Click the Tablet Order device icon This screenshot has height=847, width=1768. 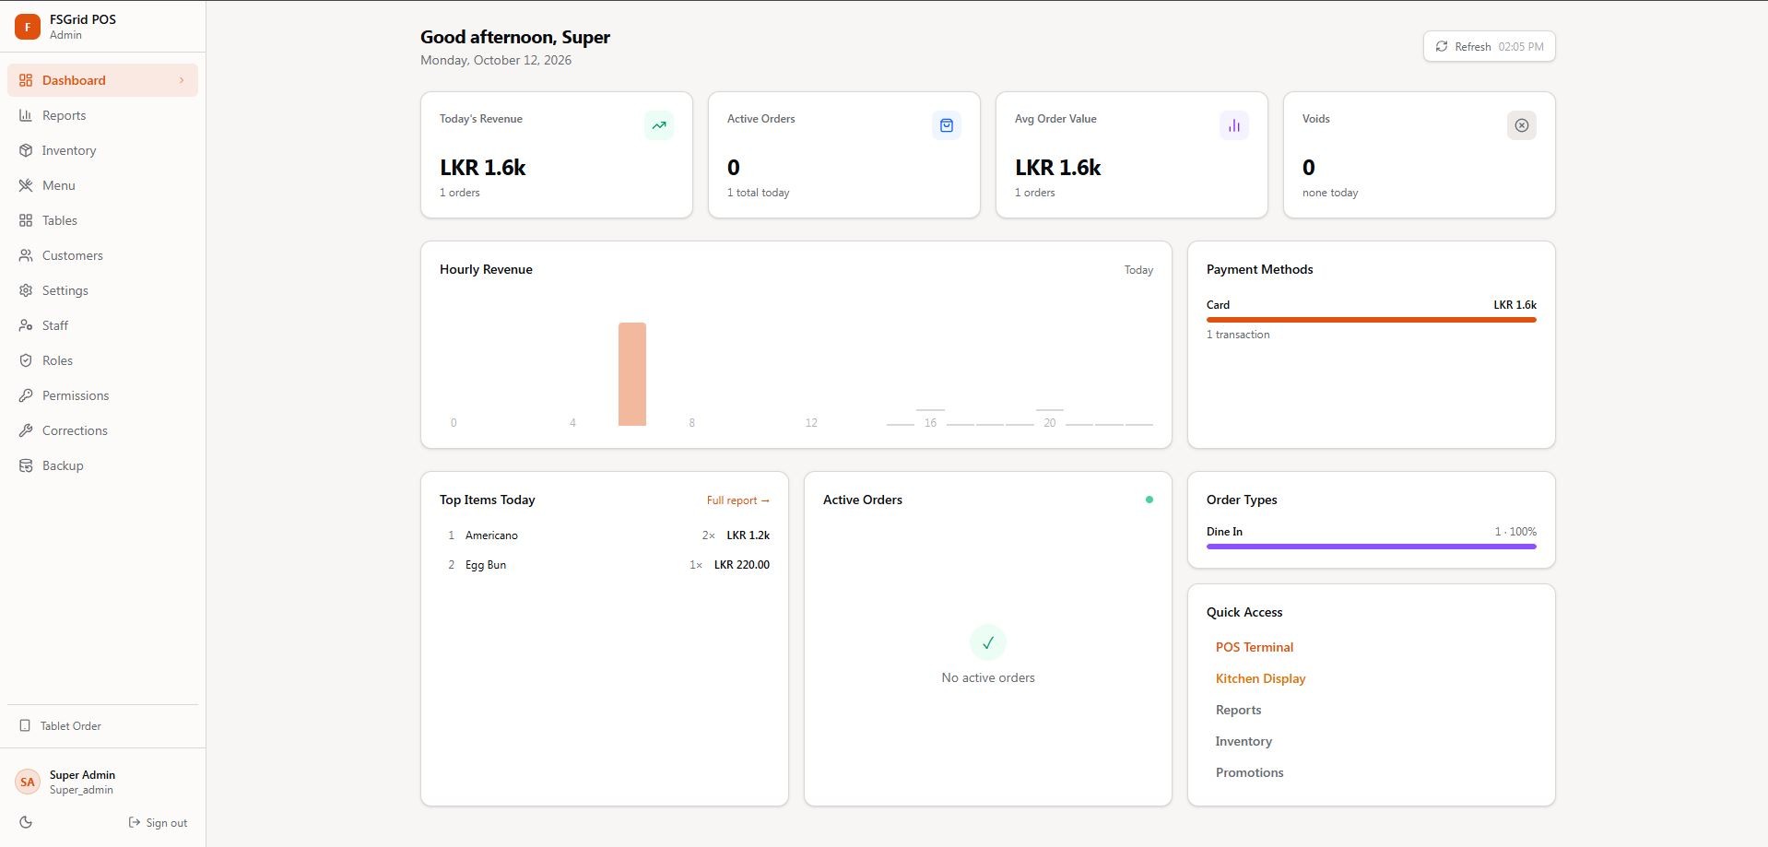25,725
